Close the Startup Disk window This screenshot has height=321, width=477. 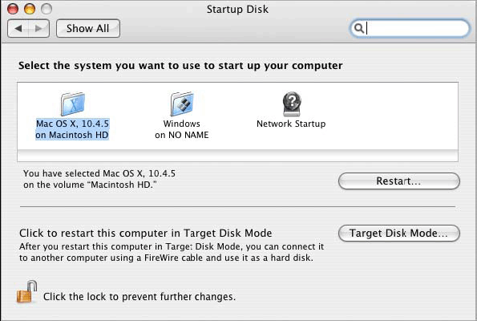13,9
